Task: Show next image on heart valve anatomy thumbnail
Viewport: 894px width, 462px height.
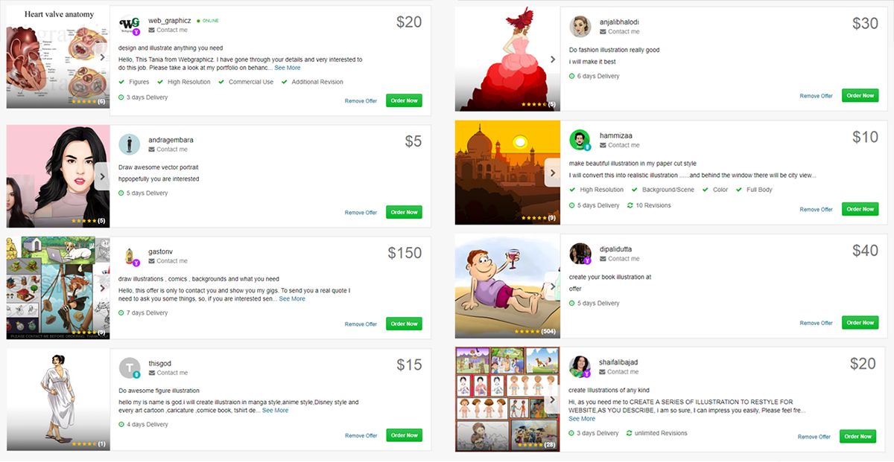Action: tap(102, 57)
